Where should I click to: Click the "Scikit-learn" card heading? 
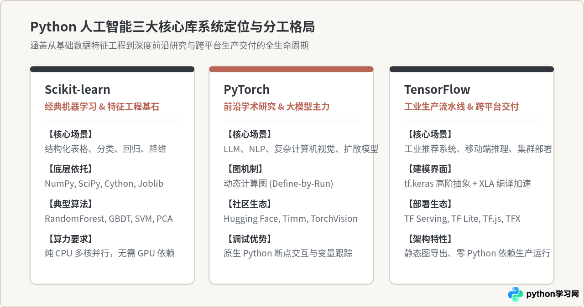coord(78,89)
